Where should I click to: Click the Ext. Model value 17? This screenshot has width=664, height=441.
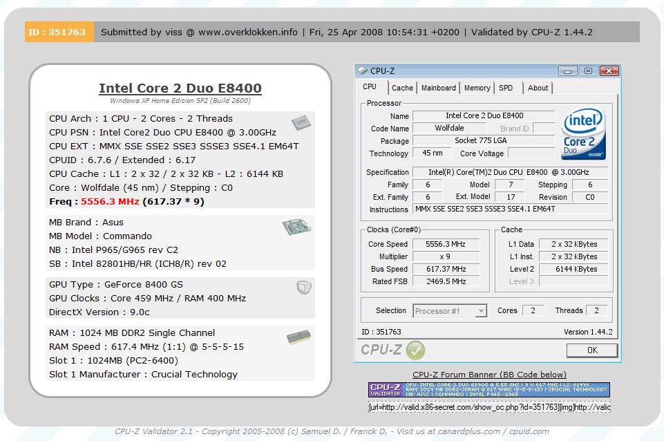[x=511, y=197]
